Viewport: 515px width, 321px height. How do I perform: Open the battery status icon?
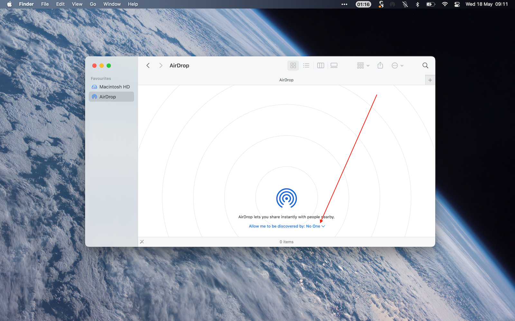(431, 4)
